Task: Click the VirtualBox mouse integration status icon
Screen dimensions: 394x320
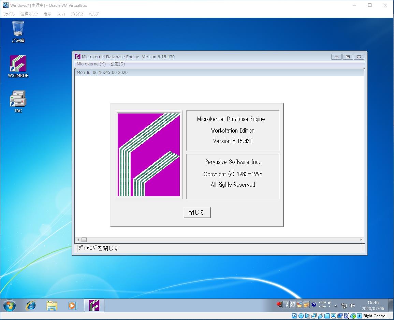Action: tap(353, 316)
